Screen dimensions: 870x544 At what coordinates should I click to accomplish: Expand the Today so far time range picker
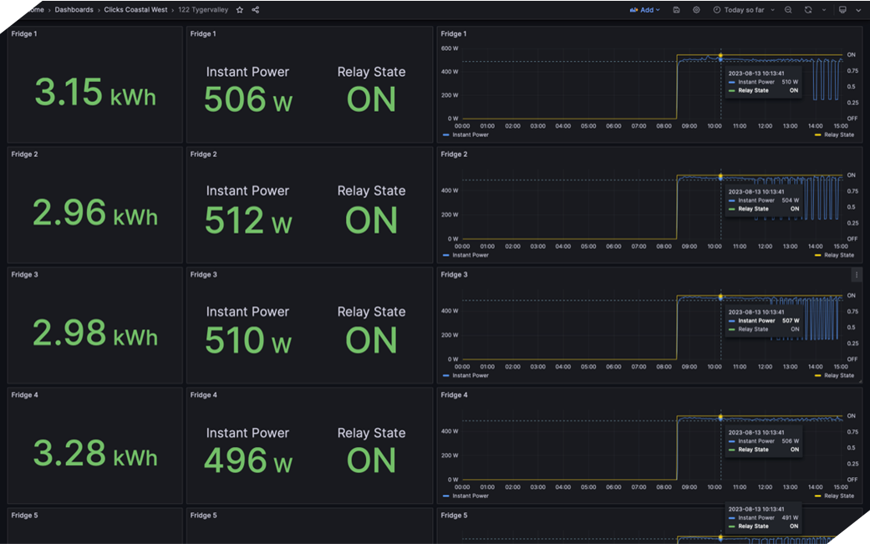coord(744,9)
